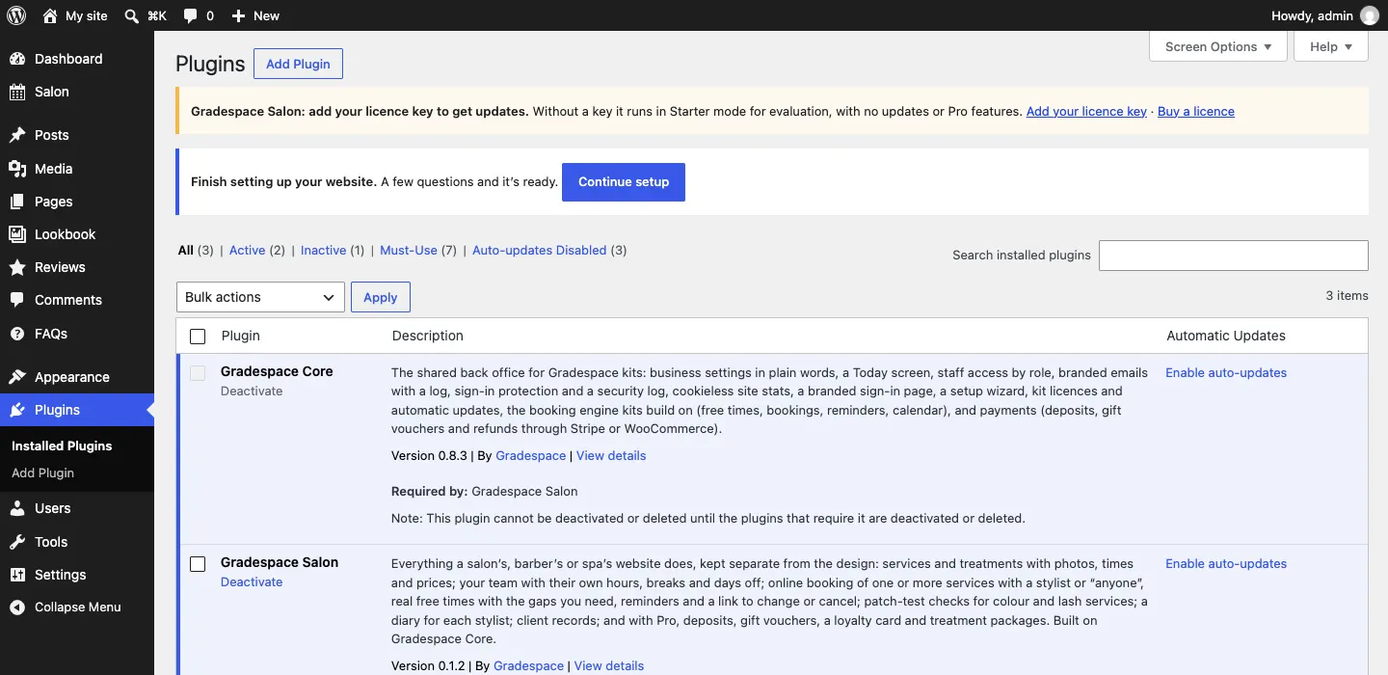Click the Description column header
Viewport: 1388px width, 675px height.
coord(428,336)
